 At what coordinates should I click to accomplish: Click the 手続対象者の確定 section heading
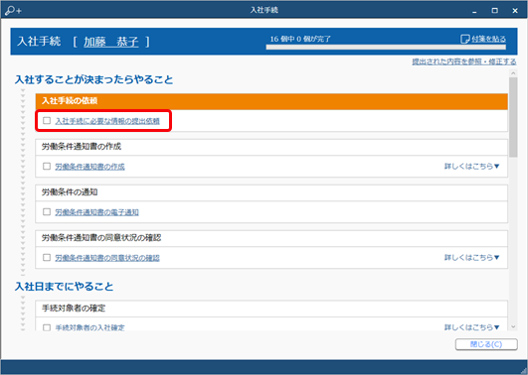coord(74,309)
